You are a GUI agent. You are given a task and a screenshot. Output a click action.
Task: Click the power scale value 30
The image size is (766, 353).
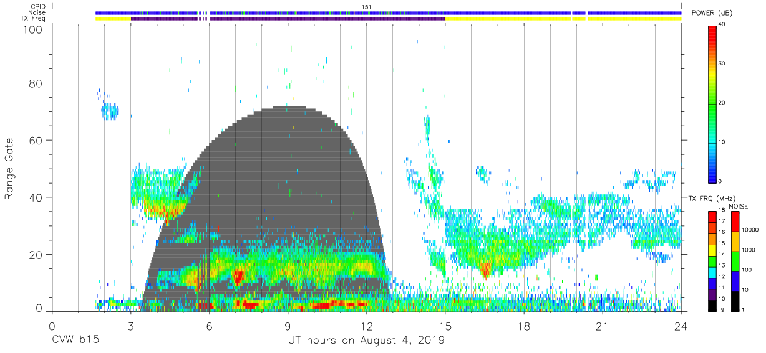click(x=723, y=64)
